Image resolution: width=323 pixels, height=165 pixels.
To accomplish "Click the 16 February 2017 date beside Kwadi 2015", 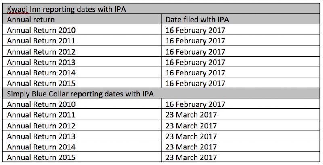I will (x=195, y=84).
